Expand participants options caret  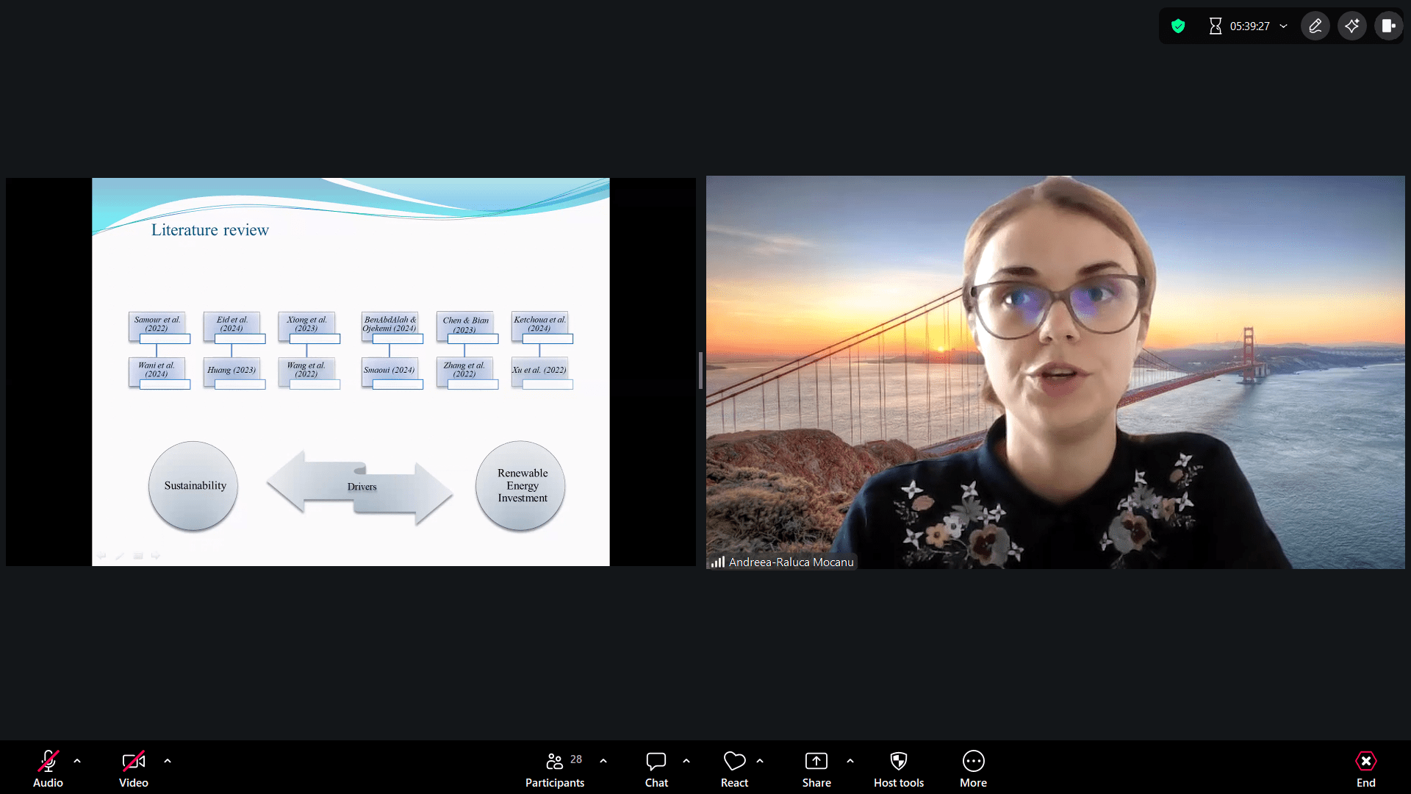(x=603, y=761)
